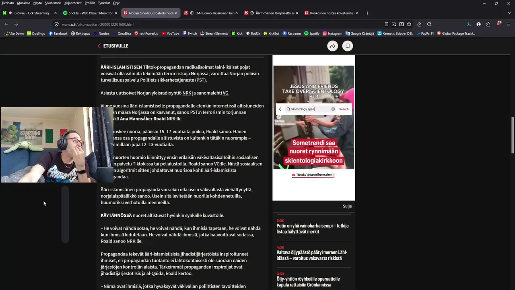Open the Firefox account menu
Screen dimensions: 515x290
point(478,24)
